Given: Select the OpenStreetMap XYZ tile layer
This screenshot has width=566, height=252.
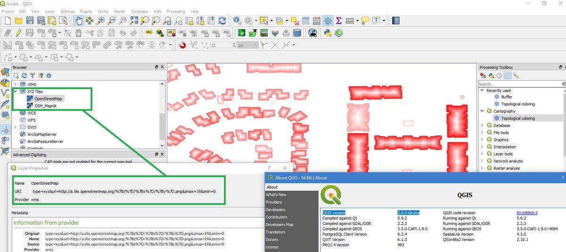Looking at the screenshot, I should click(x=49, y=98).
